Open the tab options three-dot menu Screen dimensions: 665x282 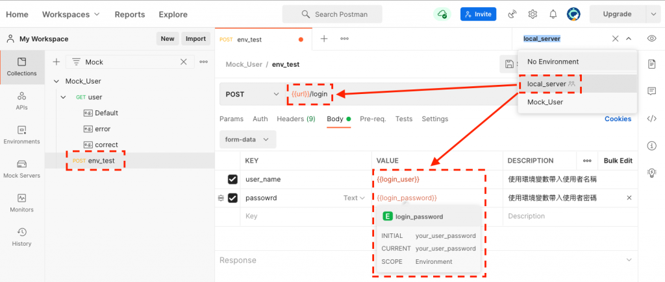tap(344, 38)
